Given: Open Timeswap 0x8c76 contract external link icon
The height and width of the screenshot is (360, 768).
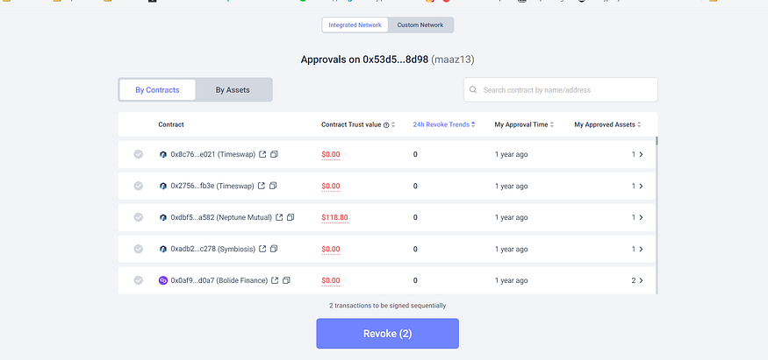Looking at the screenshot, I should [x=262, y=154].
